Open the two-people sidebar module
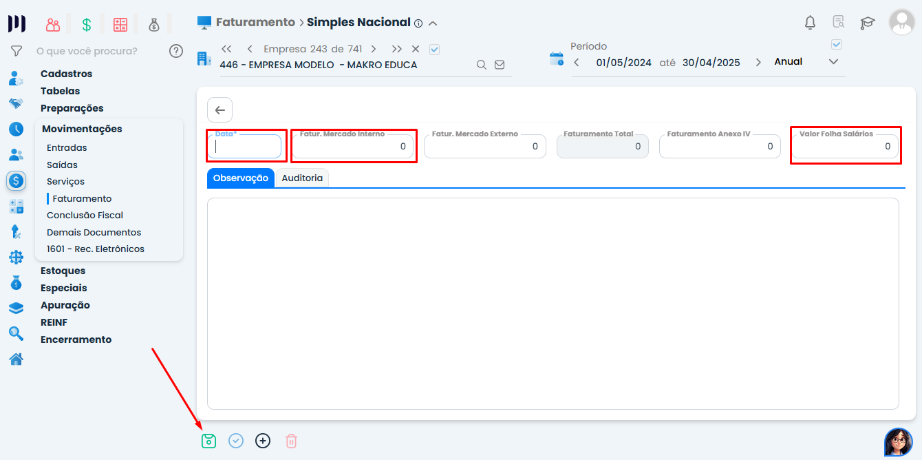This screenshot has height=460, width=922. pyautogui.click(x=17, y=155)
